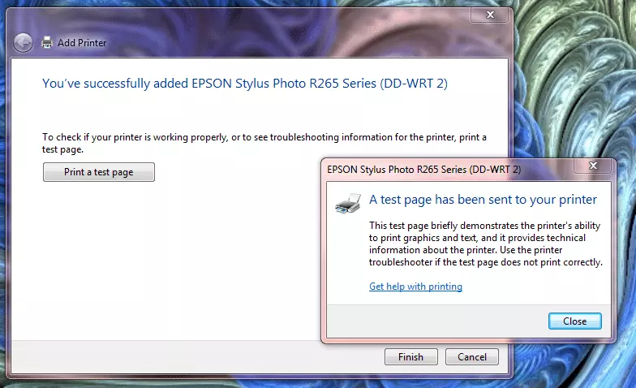Click the Back arrow in Add Printer wizard
This screenshot has height=388, width=636.
pyautogui.click(x=24, y=42)
